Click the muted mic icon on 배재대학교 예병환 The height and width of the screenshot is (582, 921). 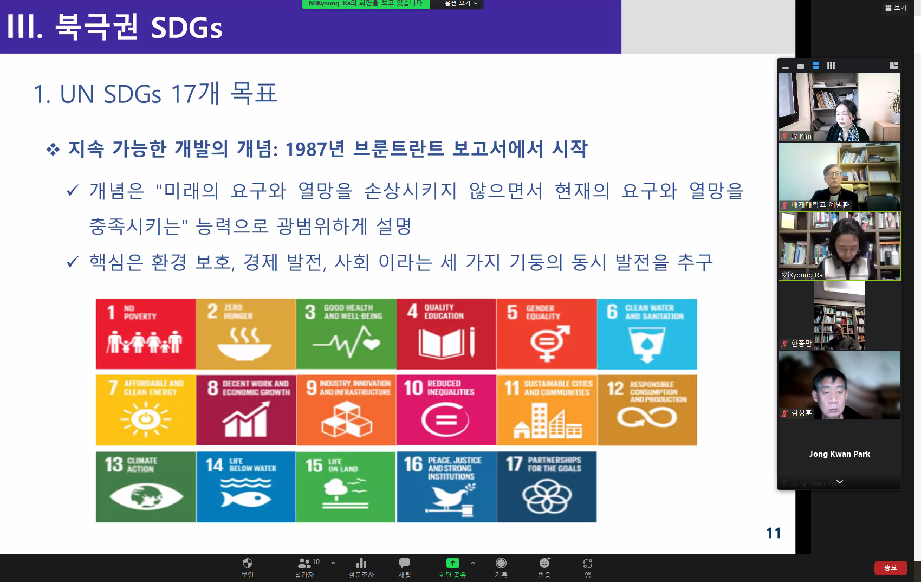[x=784, y=205]
